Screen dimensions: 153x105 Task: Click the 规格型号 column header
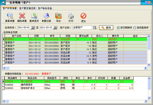coord(52,78)
